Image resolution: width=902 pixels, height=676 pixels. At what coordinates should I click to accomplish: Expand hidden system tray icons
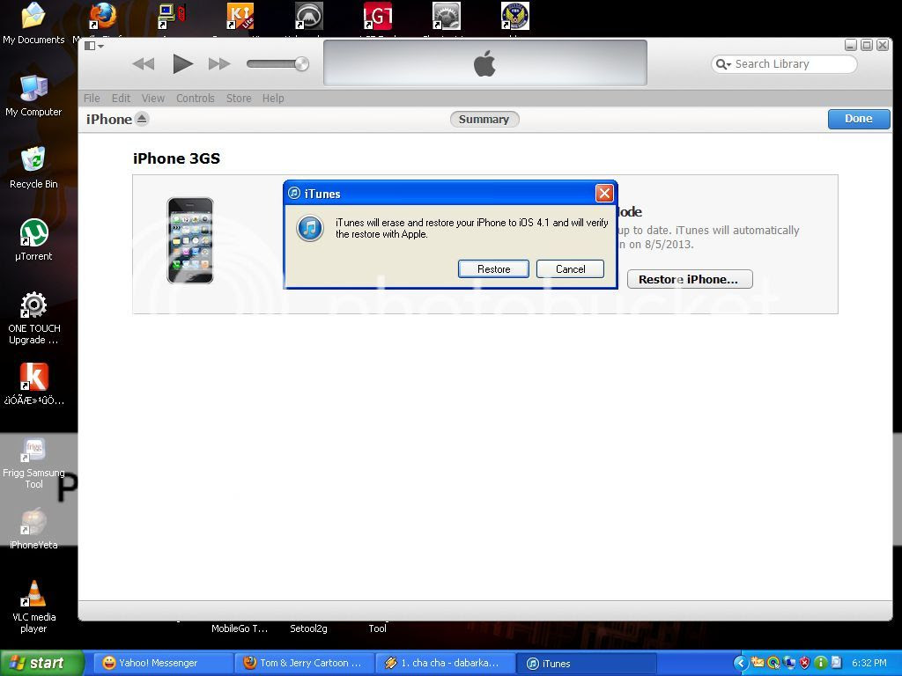741,664
